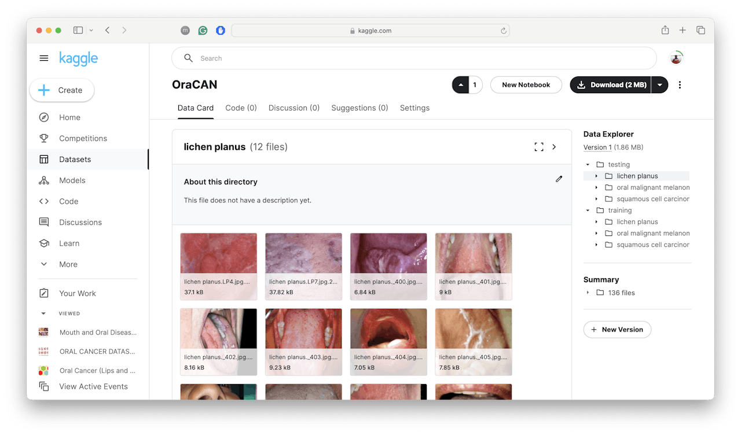
Task: Open the View Active Events icon
Action: tap(44, 386)
